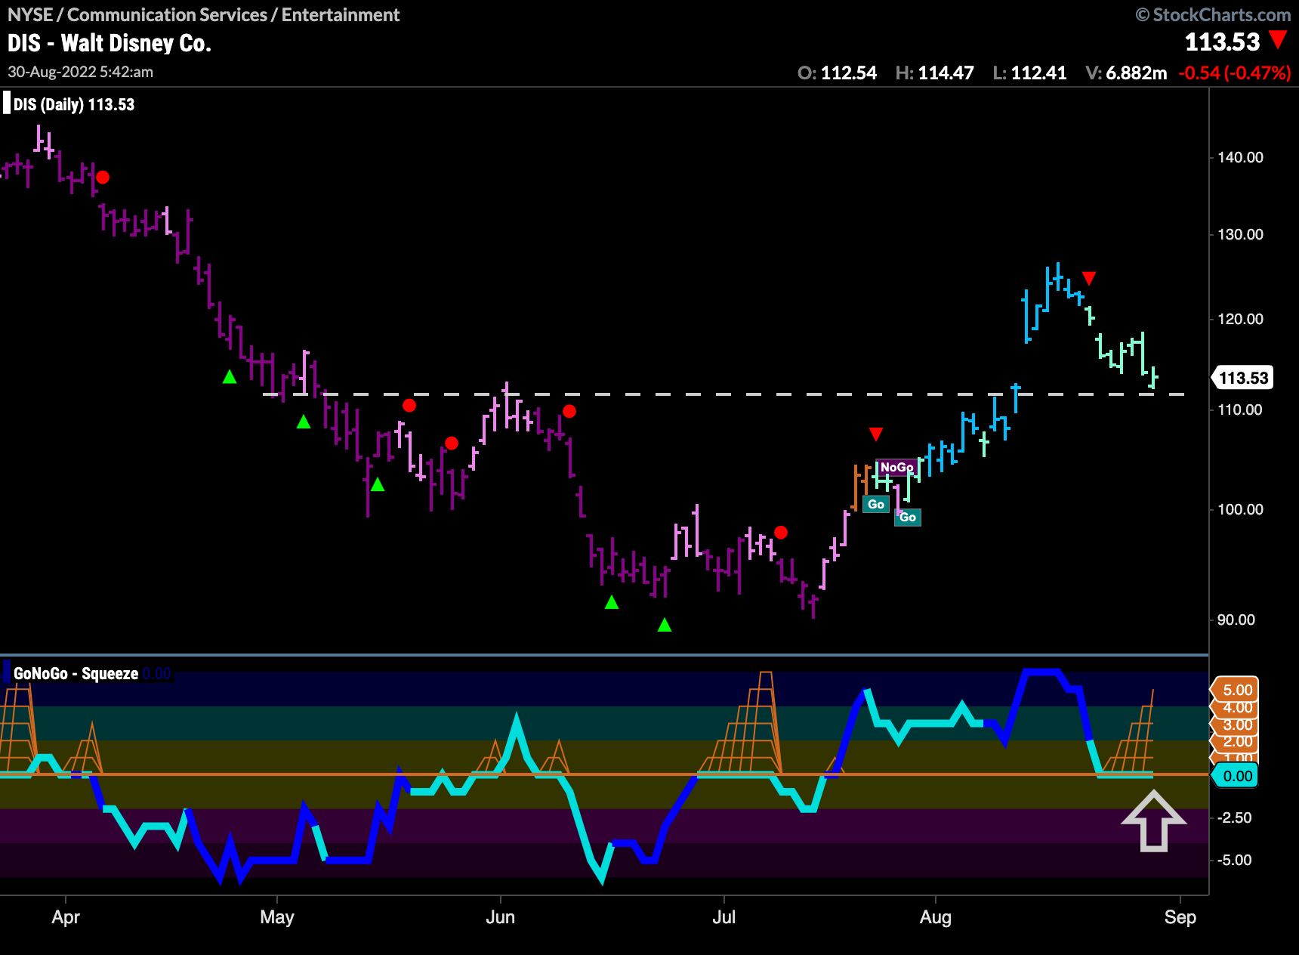Click the green up triangle in early May

coord(304,422)
